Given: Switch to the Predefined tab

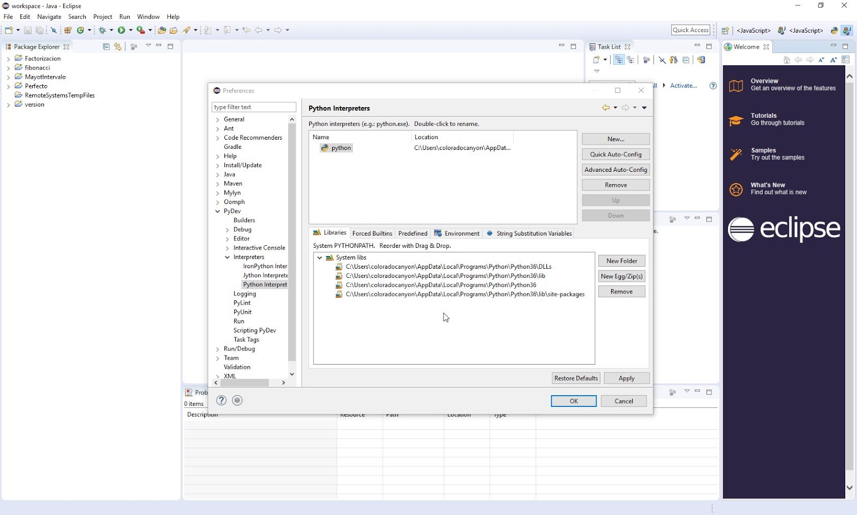Looking at the screenshot, I should click(x=413, y=233).
